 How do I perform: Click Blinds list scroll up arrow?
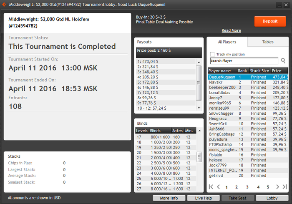click(x=199, y=131)
